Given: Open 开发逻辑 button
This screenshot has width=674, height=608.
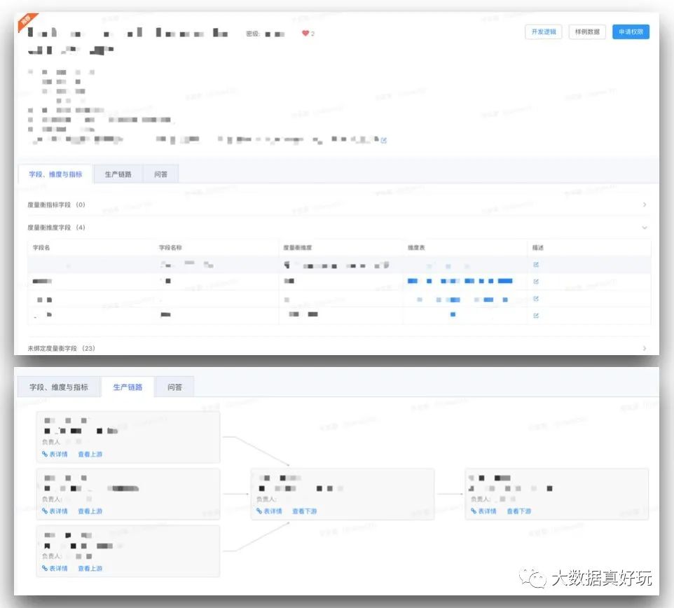Looking at the screenshot, I should click(x=543, y=32).
